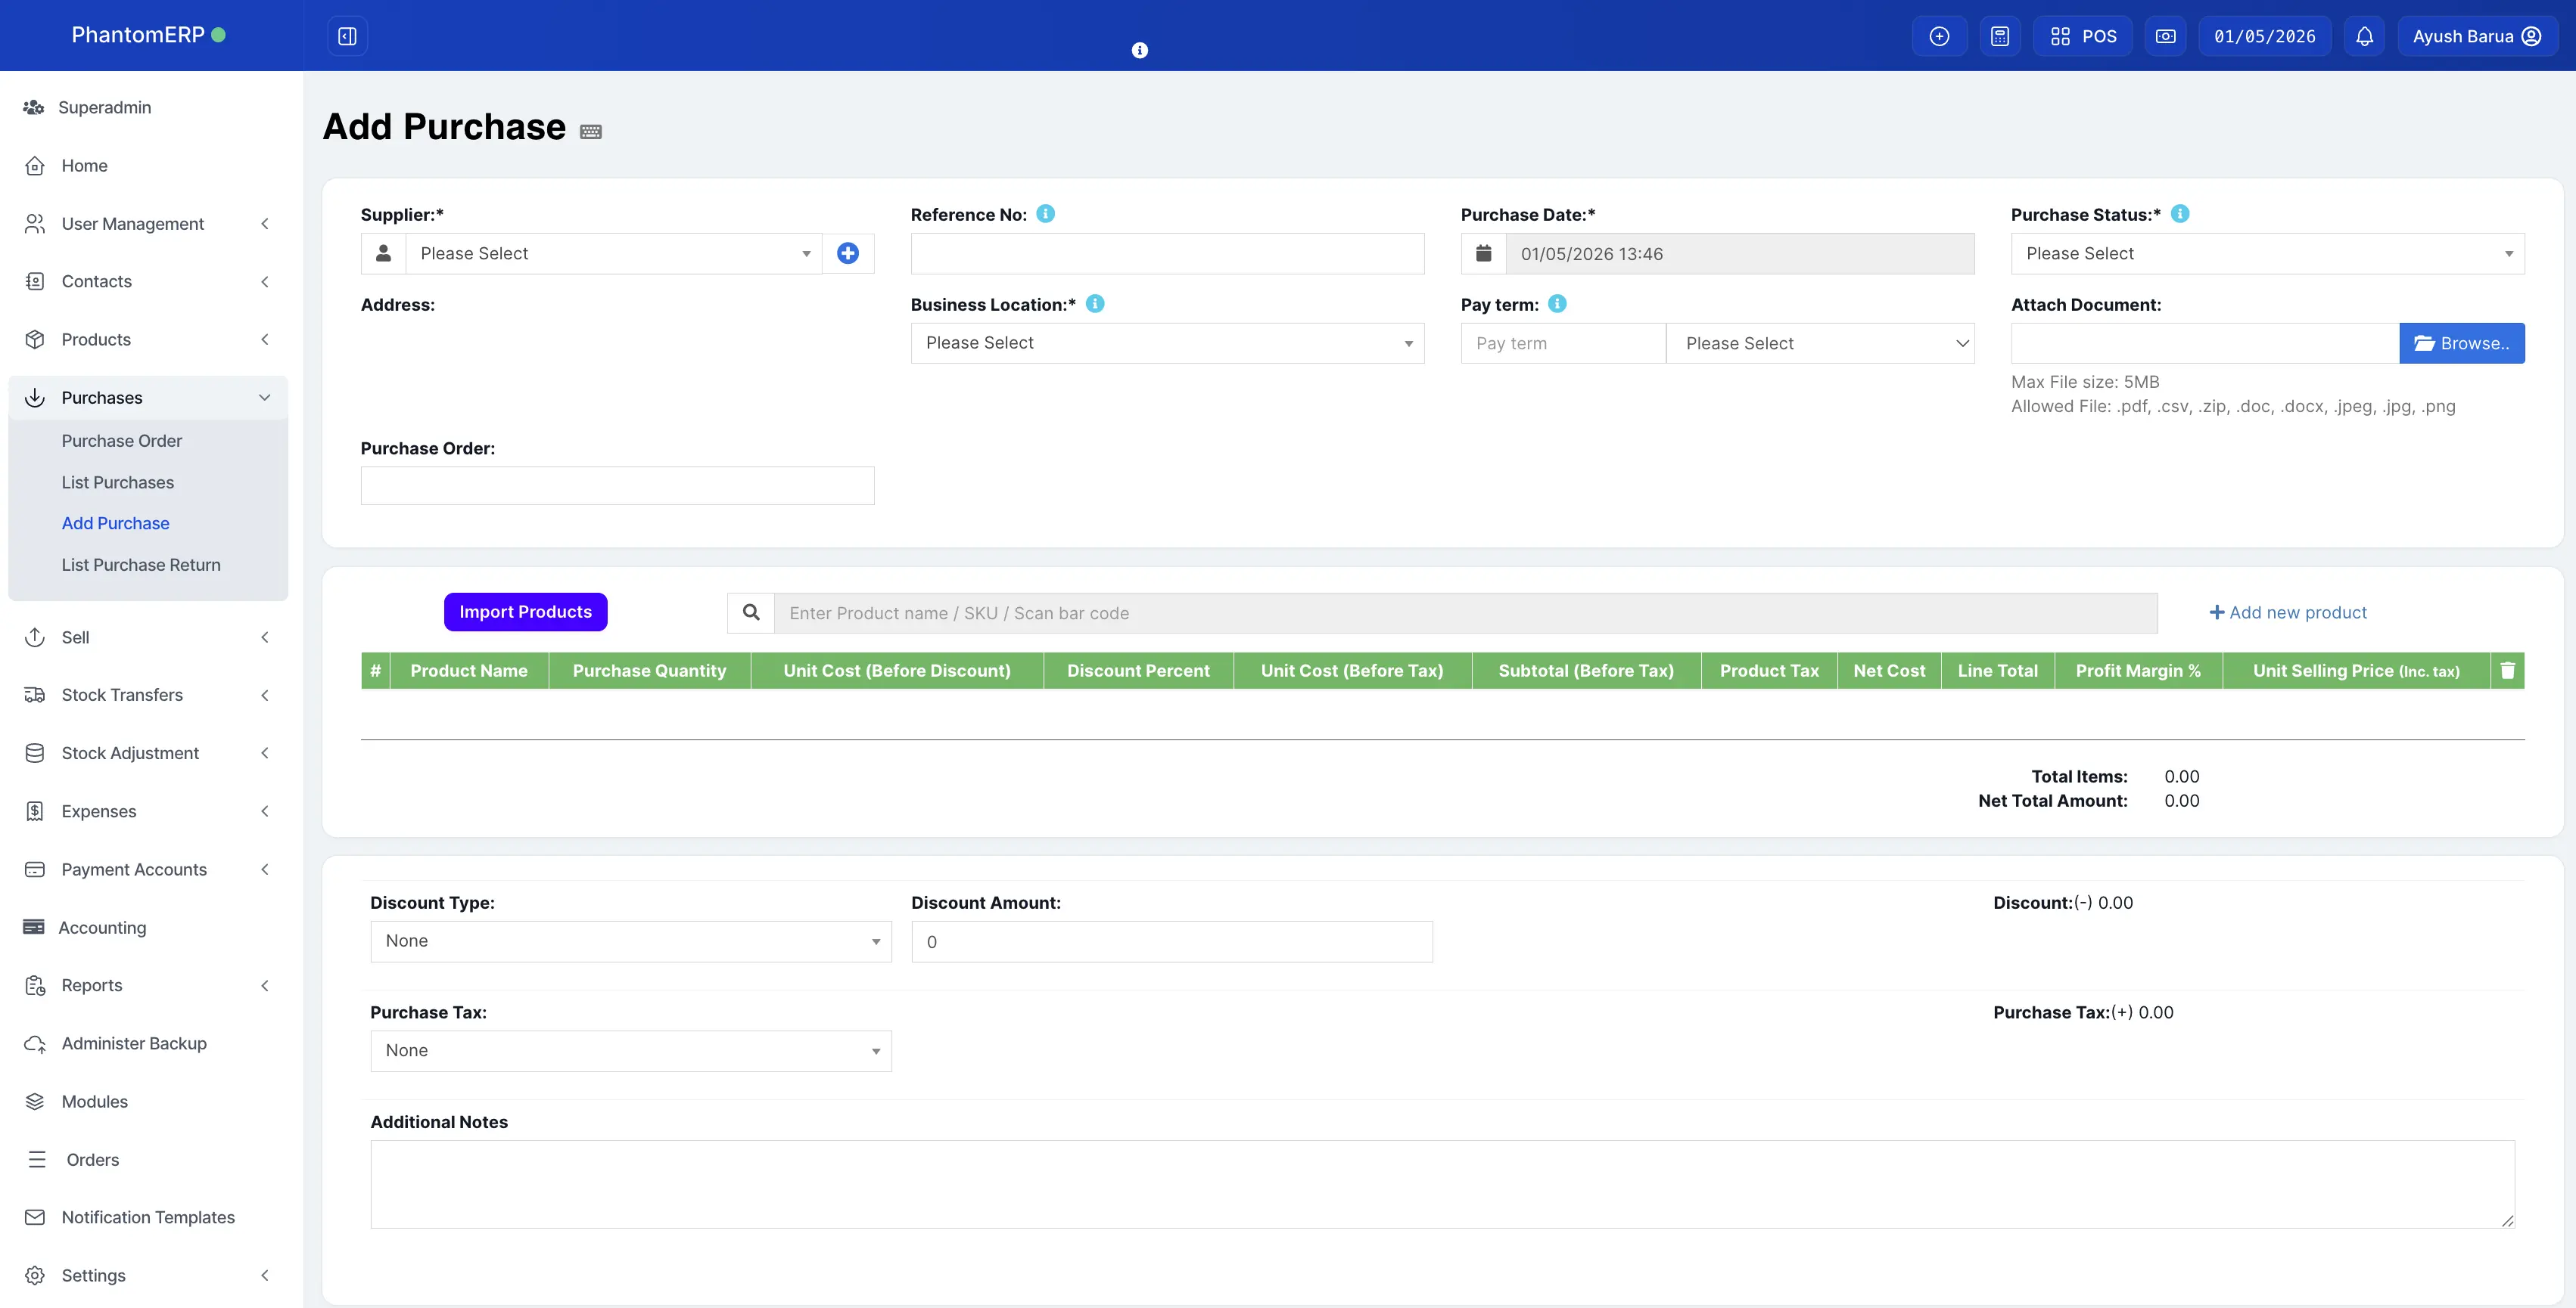Click the Pay term info icon
This screenshot has width=2576, height=1308.
pyautogui.click(x=1557, y=304)
